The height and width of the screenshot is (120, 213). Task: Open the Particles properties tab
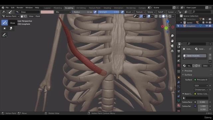(179, 87)
